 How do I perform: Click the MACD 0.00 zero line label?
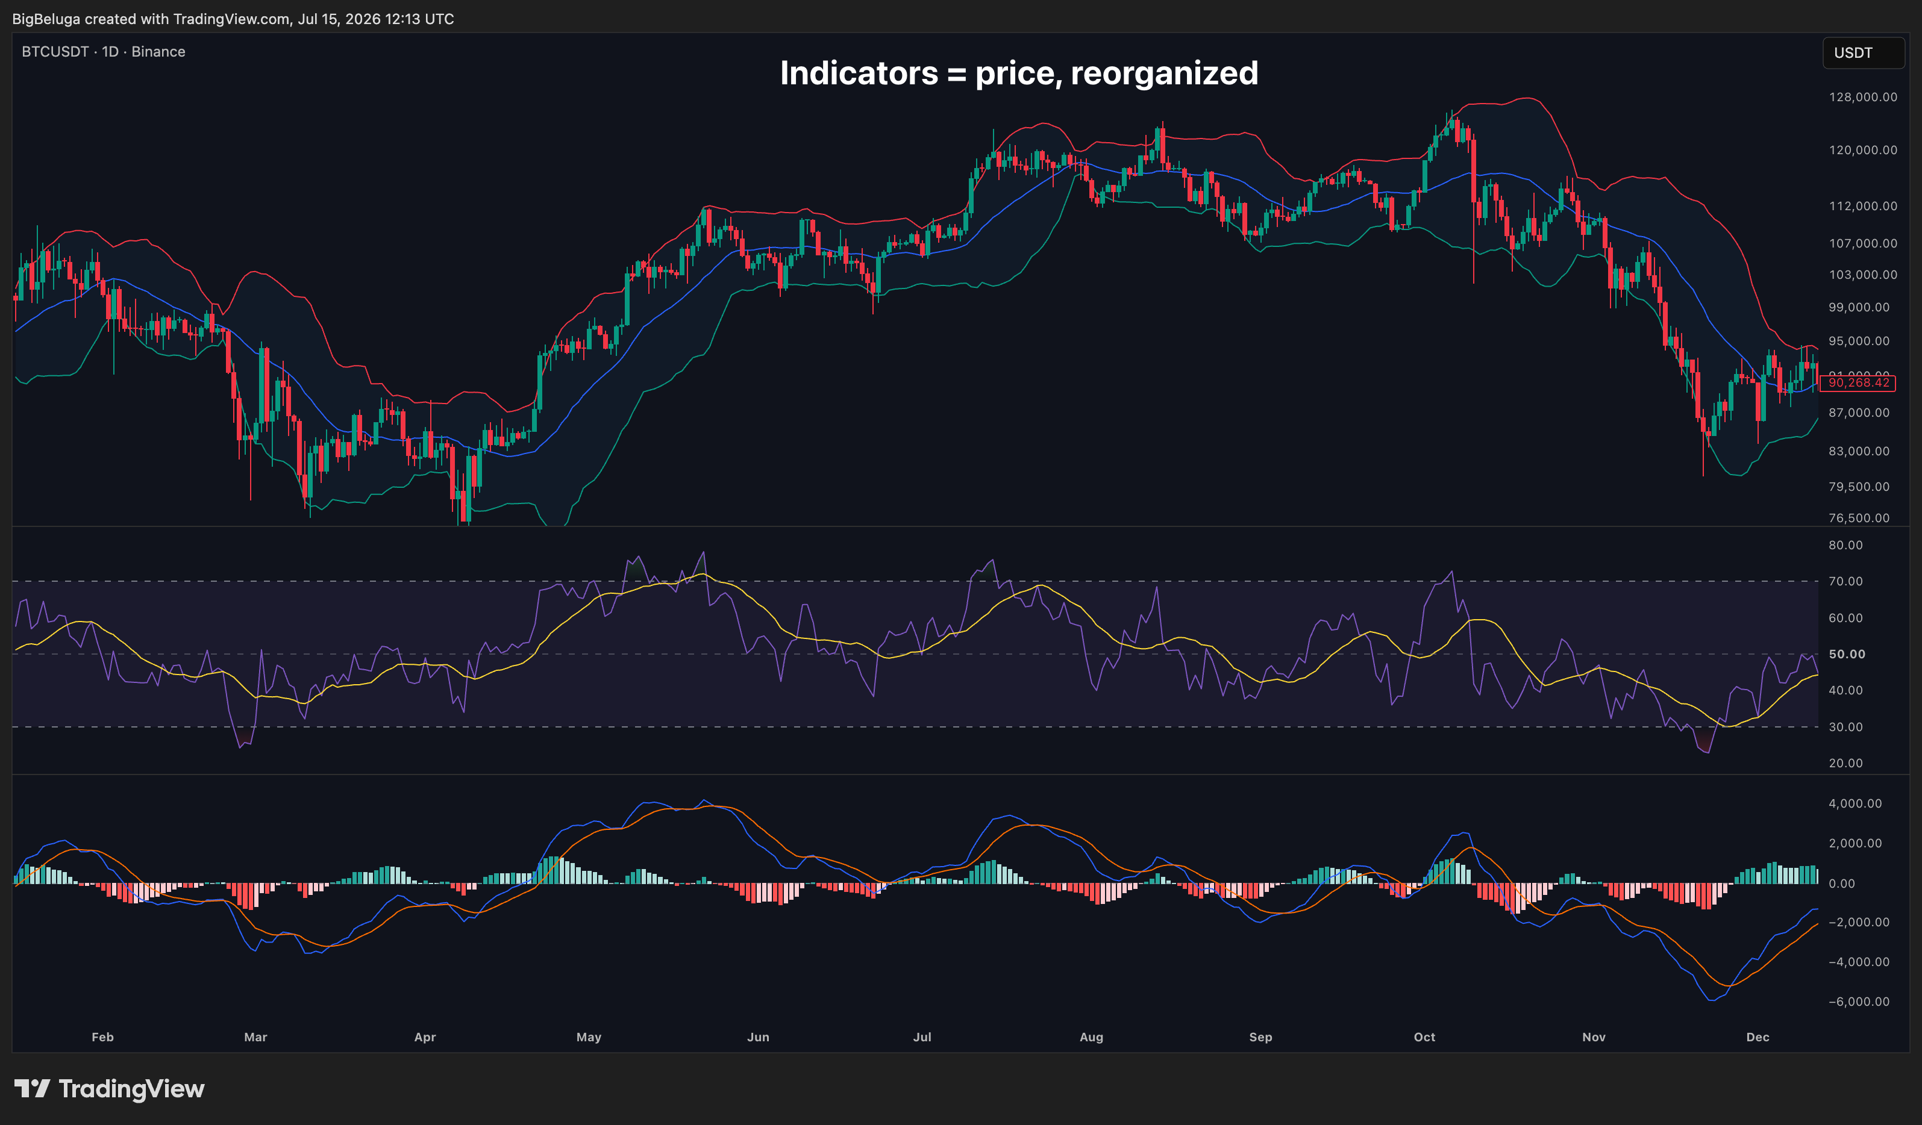(1842, 884)
